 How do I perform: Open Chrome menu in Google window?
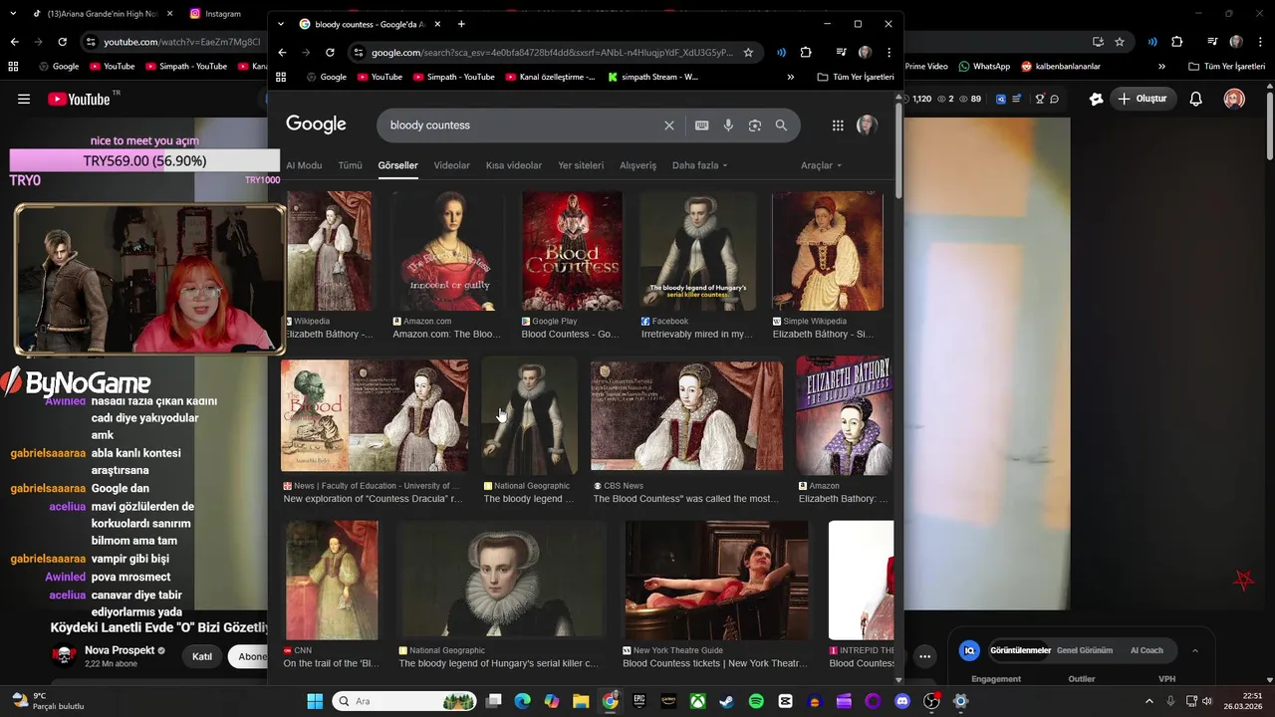(888, 53)
